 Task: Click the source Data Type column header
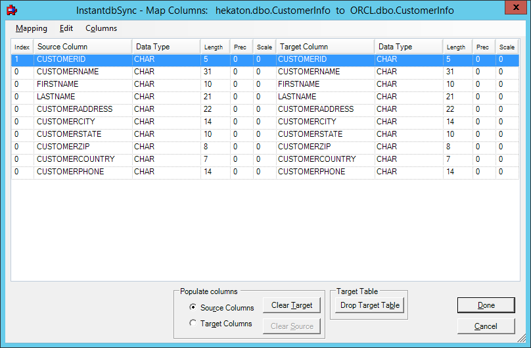166,47
